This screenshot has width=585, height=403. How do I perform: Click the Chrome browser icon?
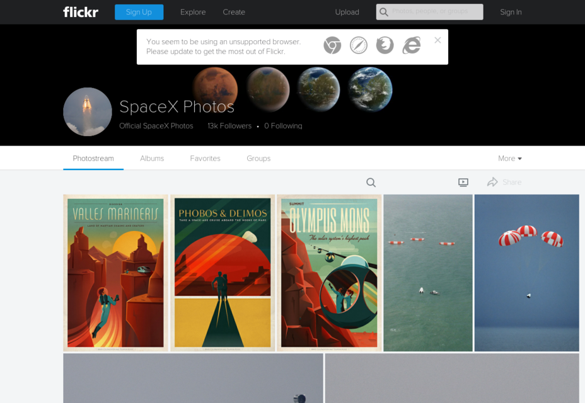[332, 45]
